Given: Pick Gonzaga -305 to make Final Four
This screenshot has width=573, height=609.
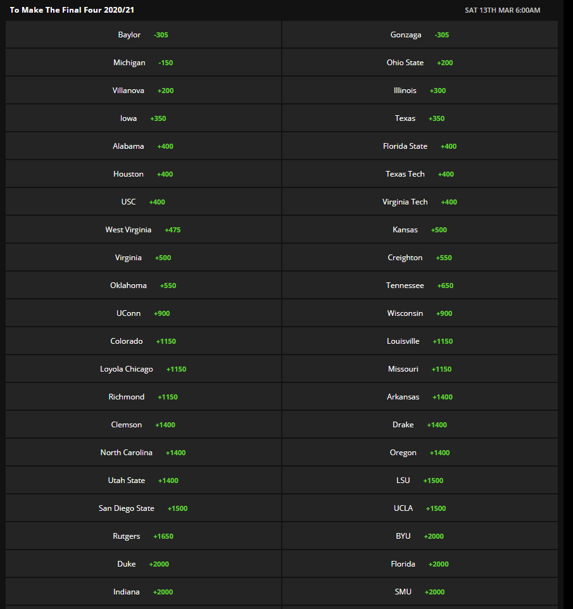Looking at the screenshot, I should (419, 35).
